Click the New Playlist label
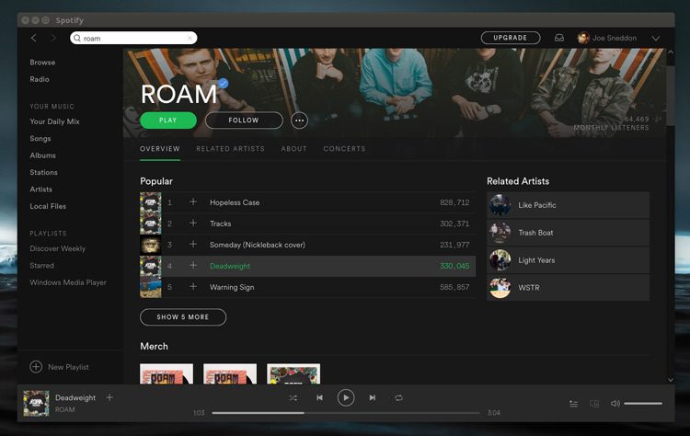The height and width of the screenshot is (436, 690). pyautogui.click(x=68, y=367)
